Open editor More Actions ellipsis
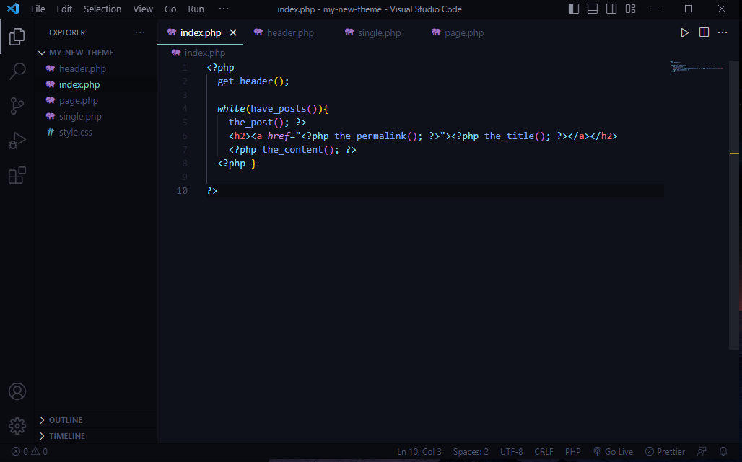742x462 pixels. pos(723,32)
